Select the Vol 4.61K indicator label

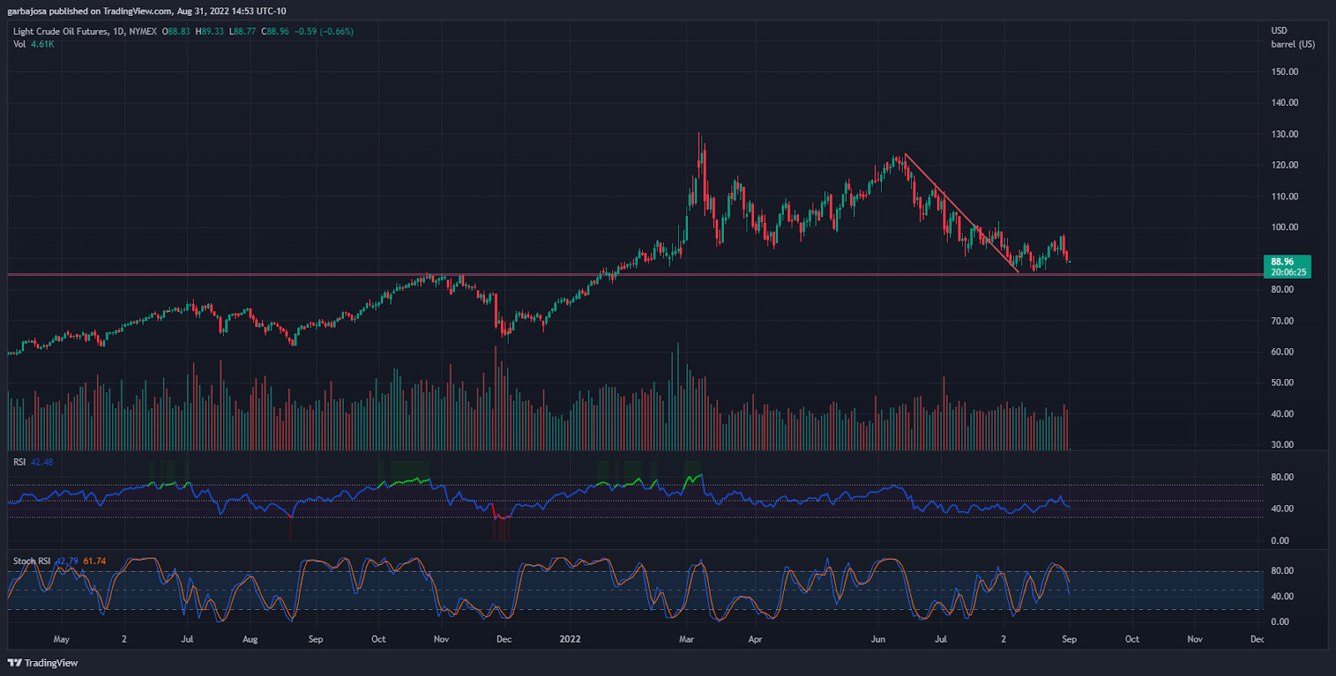click(x=33, y=44)
